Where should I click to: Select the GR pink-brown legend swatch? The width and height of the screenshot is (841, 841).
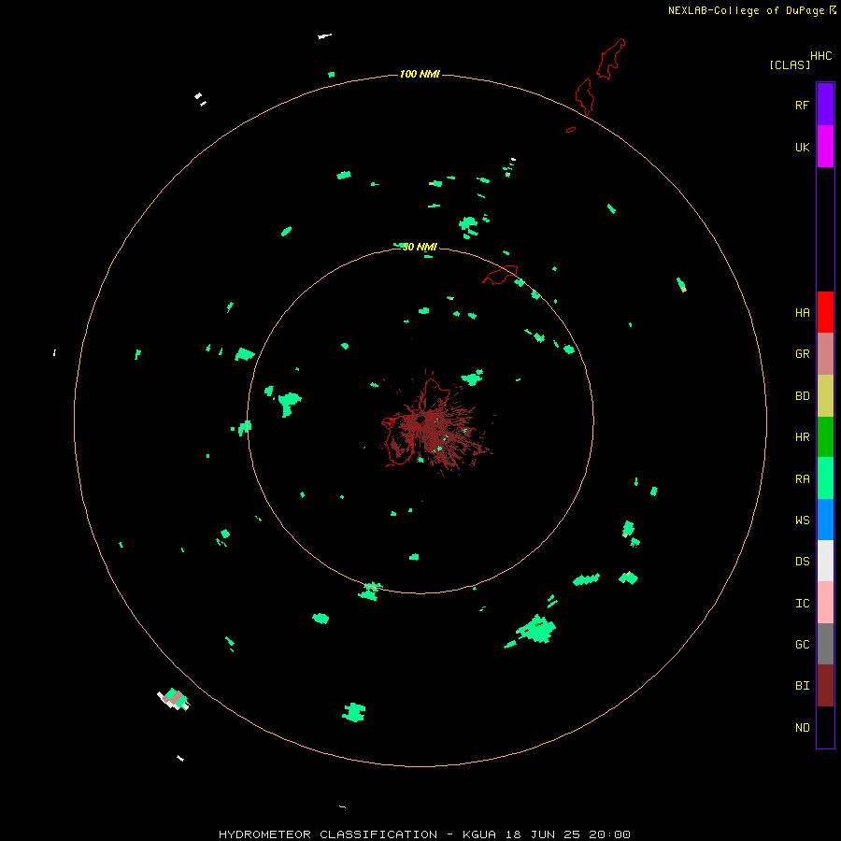click(x=825, y=354)
